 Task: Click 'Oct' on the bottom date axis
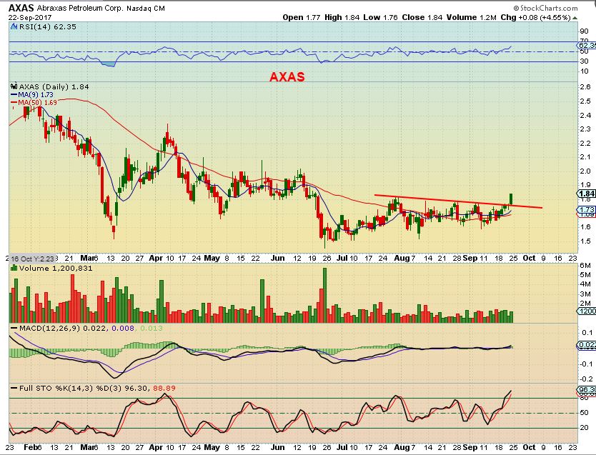click(529, 447)
